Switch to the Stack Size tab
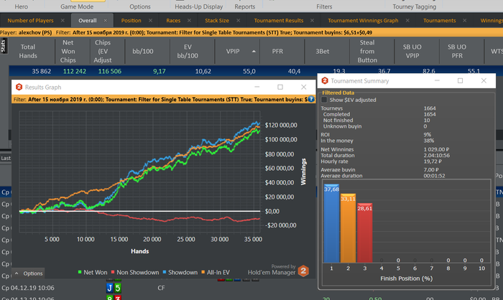Image resolution: width=503 pixels, height=300 pixels. click(x=217, y=21)
